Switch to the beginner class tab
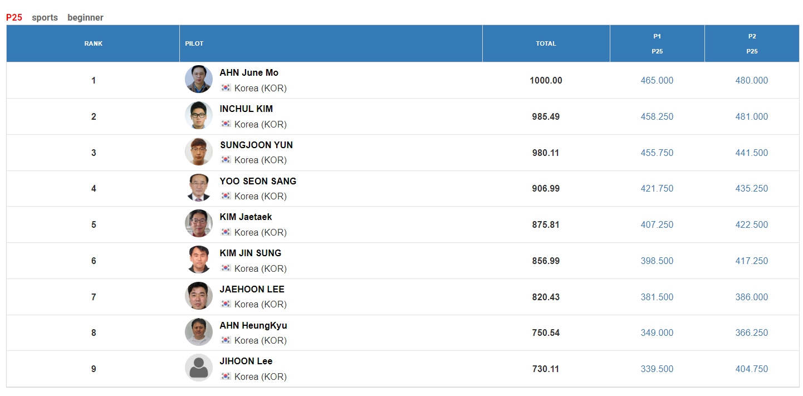 click(x=85, y=17)
